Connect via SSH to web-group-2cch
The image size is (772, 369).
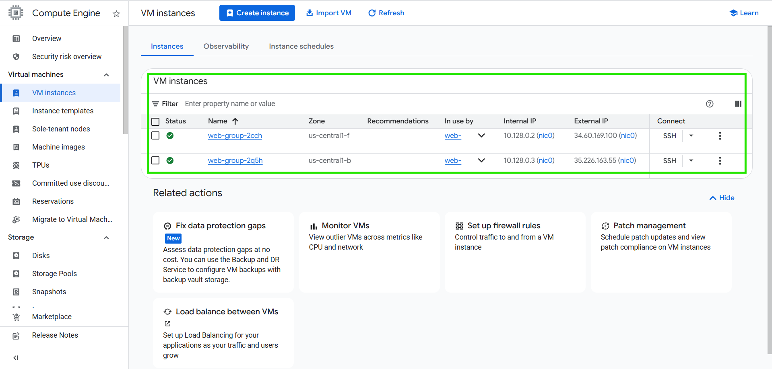(670, 136)
